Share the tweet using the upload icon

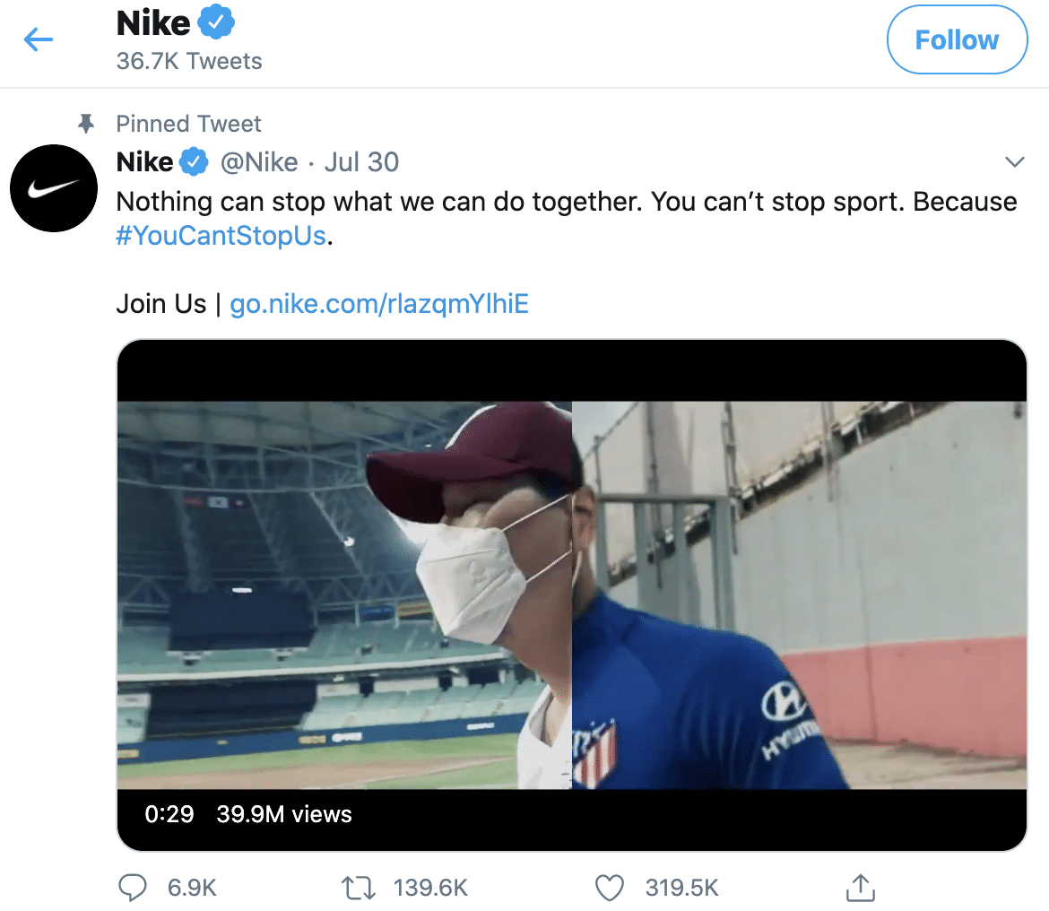point(860,888)
